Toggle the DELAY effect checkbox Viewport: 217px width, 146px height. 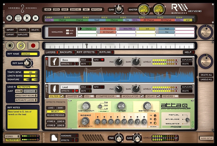click(158, 96)
